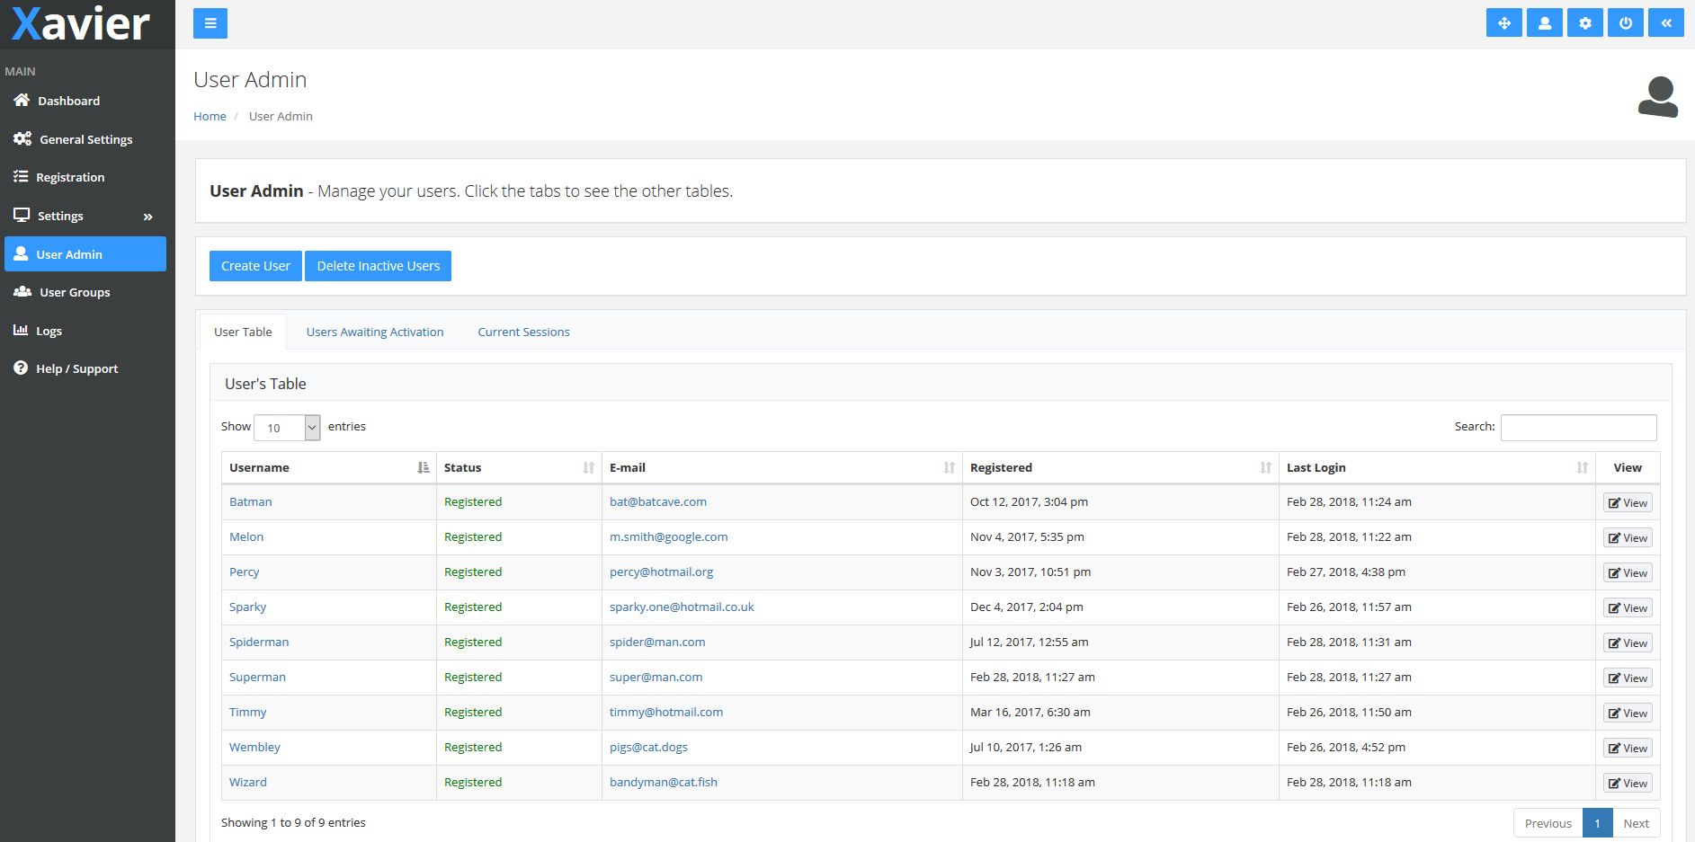Open the hamburger menu near User Admin heading

(x=210, y=22)
